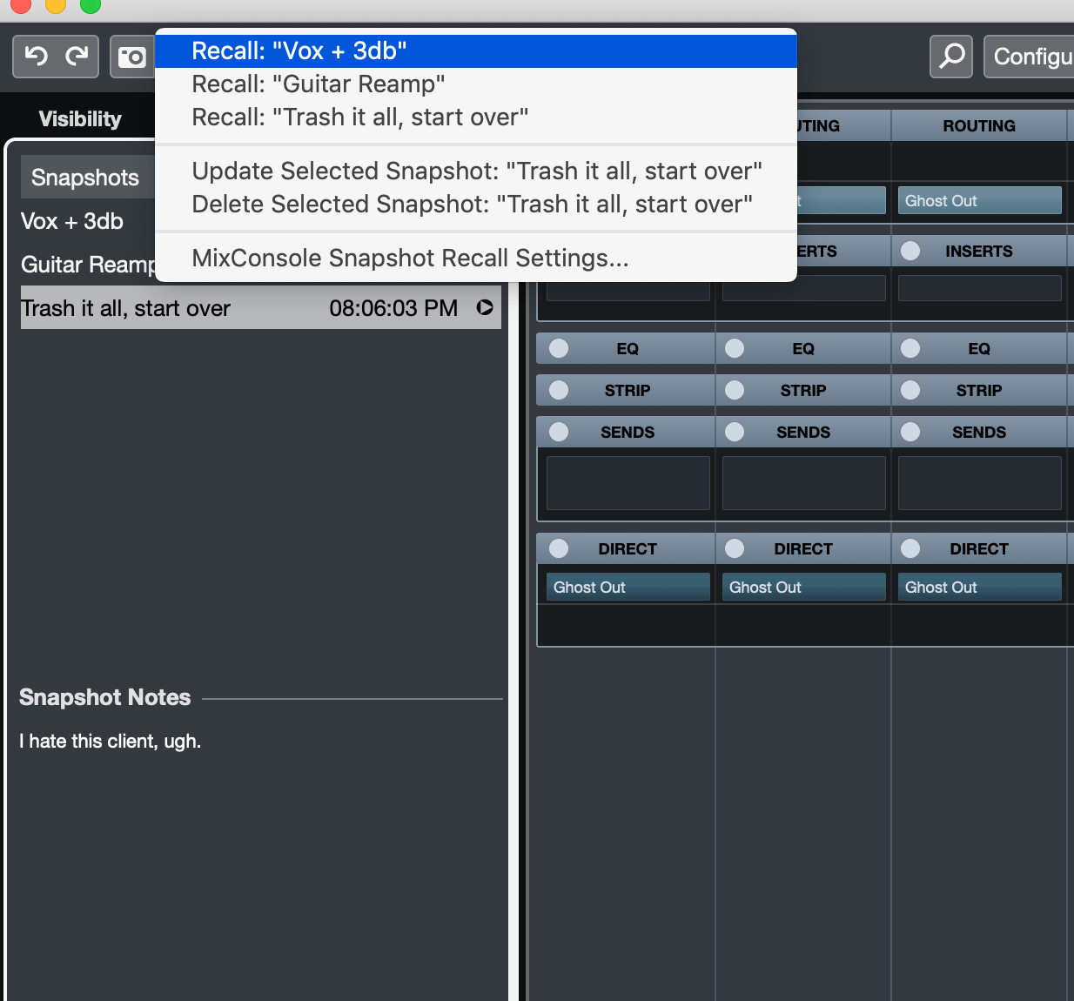Switch to the Visibility tab
The image size is (1074, 1001).
(79, 118)
